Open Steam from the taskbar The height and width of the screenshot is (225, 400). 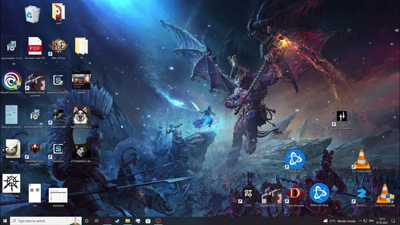(117, 221)
